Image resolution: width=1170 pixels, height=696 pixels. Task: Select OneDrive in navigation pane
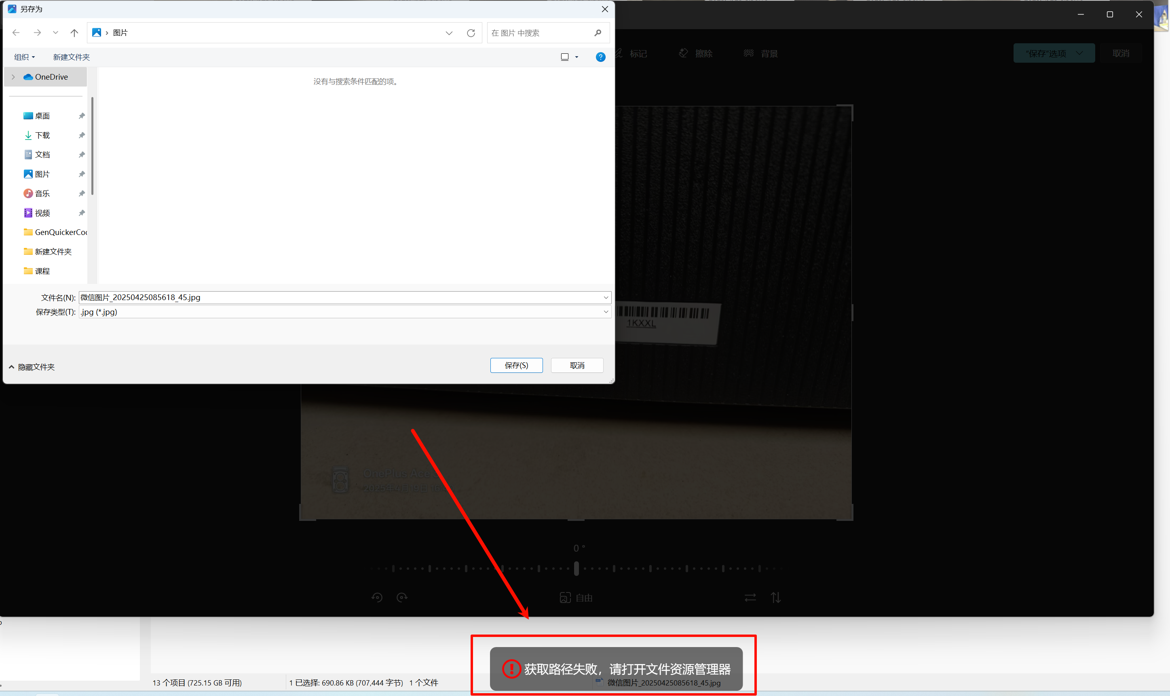tap(46, 77)
